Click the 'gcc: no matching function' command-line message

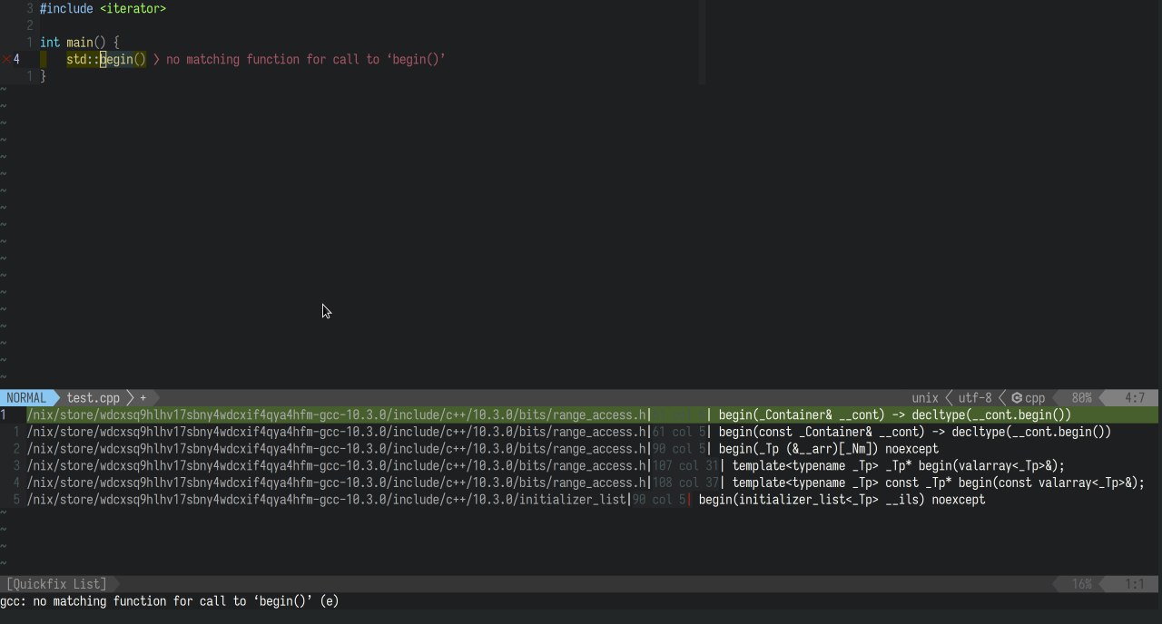[169, 601]
